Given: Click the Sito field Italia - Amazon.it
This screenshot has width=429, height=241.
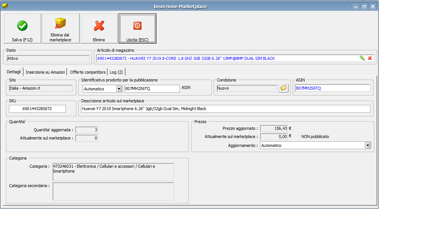Looking at the screenshot, I should tap(41, 88).
